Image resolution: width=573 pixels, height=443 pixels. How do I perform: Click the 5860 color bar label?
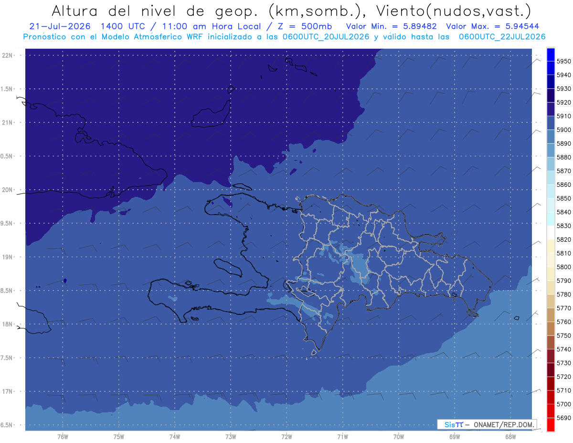(x=563, y=185)
